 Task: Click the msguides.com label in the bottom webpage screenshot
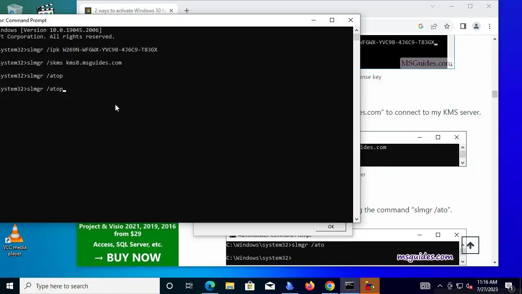pos(425,257)
